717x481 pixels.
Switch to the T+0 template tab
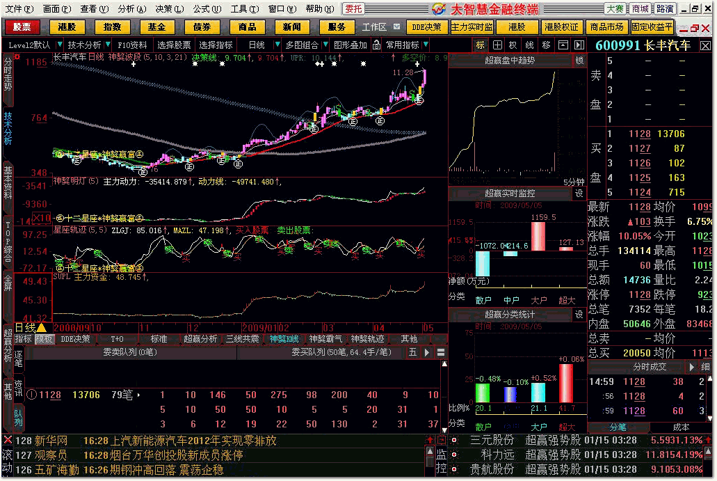117,339
